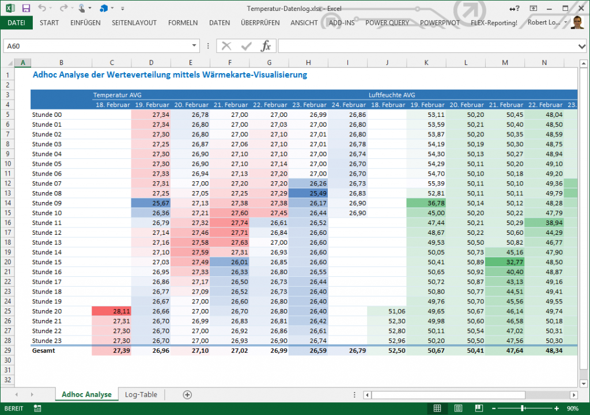Open the DATEI file menu

coord(16,22)
